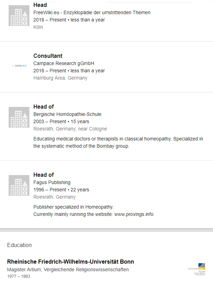
Task: Click the Magister Artium degree line
Action: (x=68, y=270)
